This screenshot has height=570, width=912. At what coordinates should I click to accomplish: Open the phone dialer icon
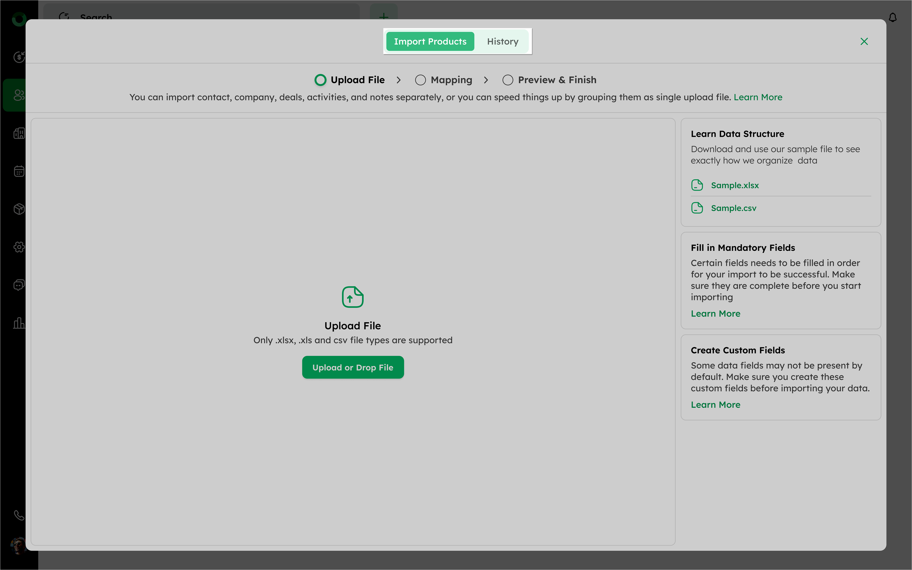(19, 515)
